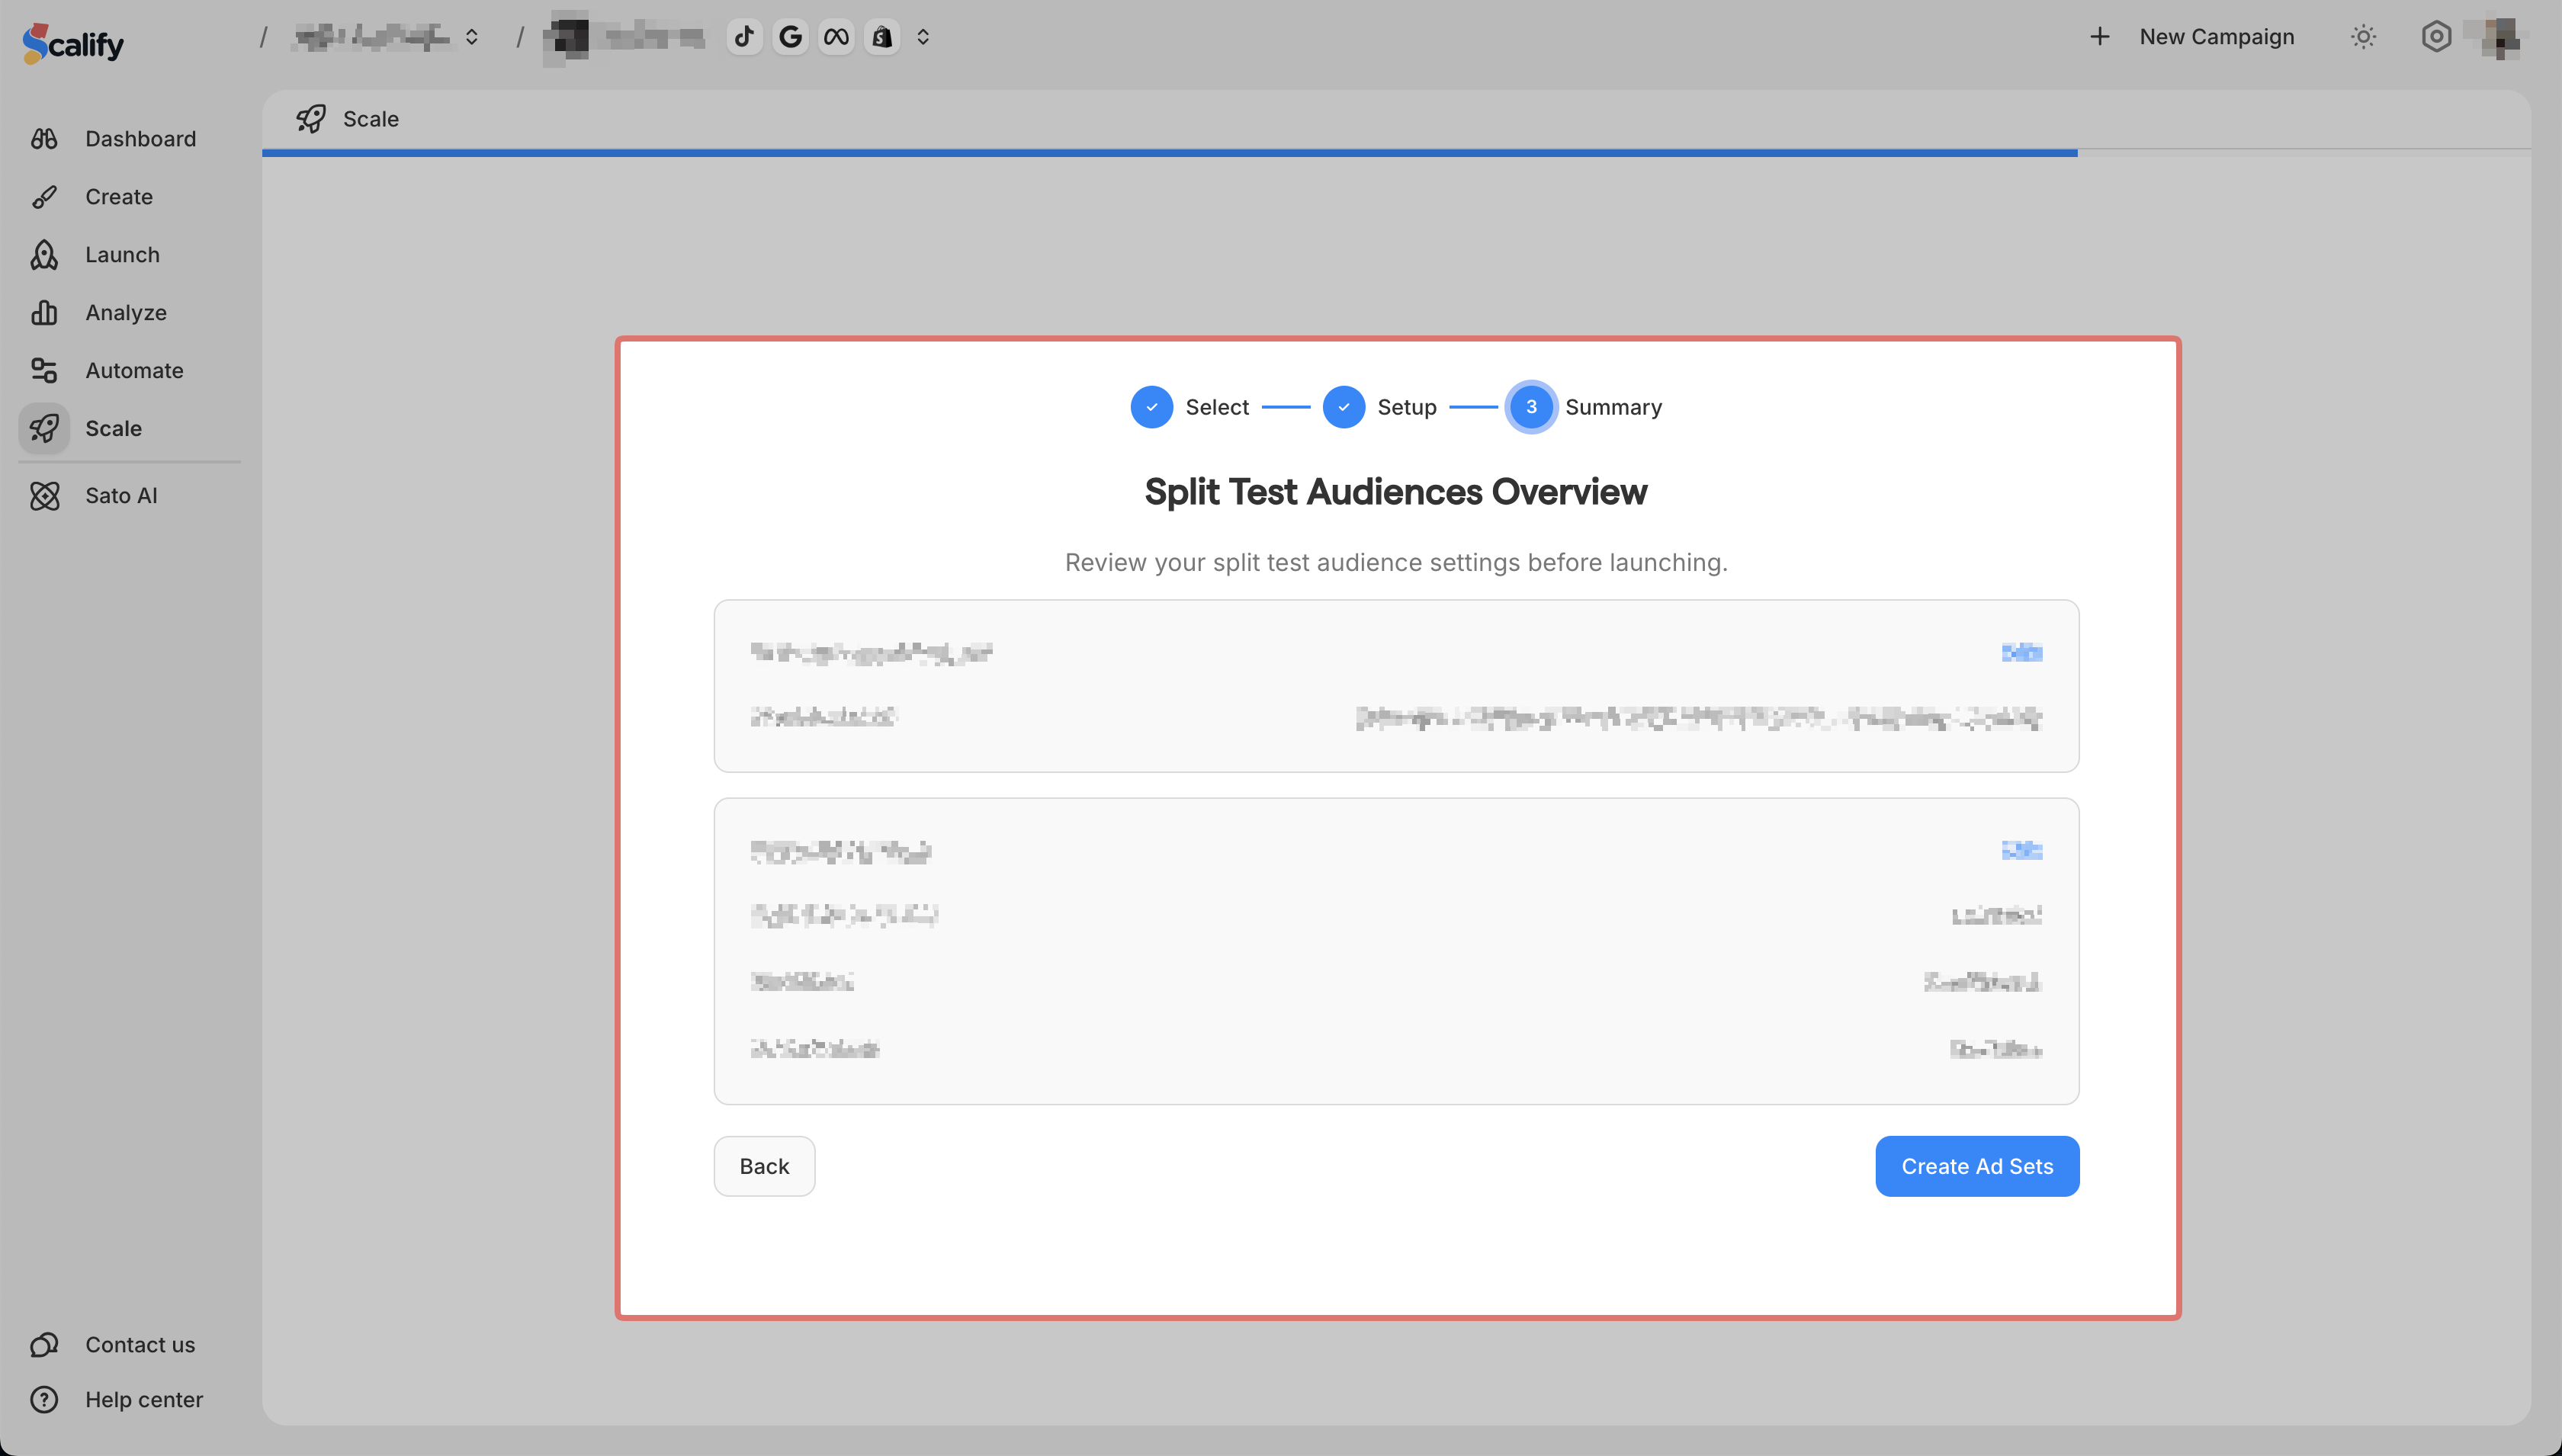This screenshot has width=2562, height=1456.
Task: Click the Scalify logo
Action: 73,43
